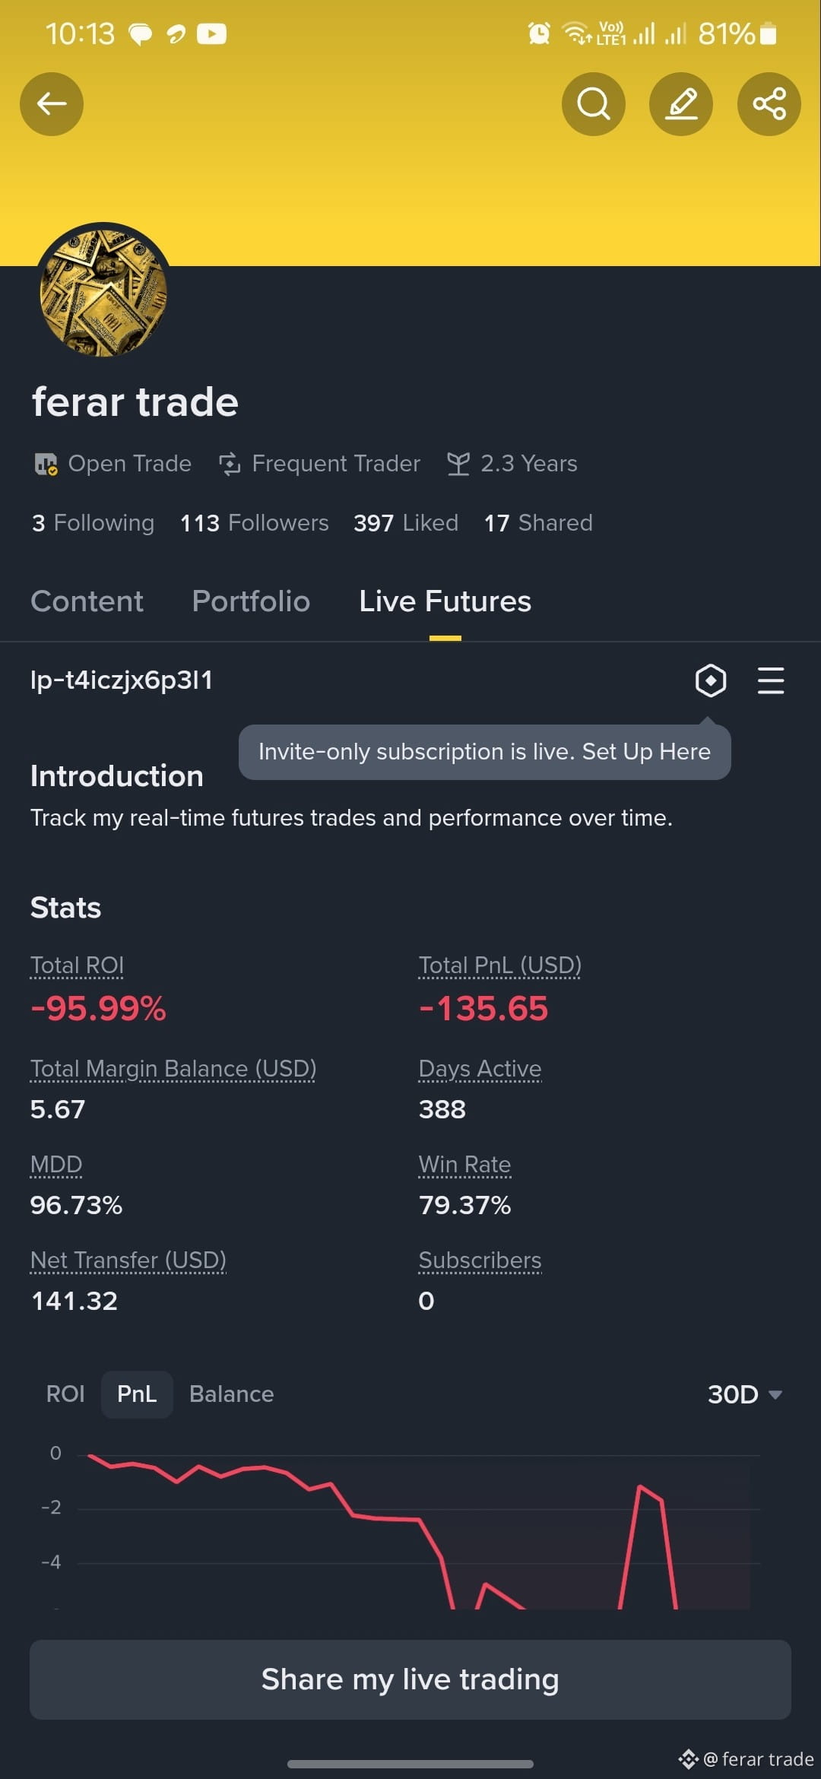Select the PnL chart toggle
This screenshot has width=821, height=1779.
point(137,1394)
